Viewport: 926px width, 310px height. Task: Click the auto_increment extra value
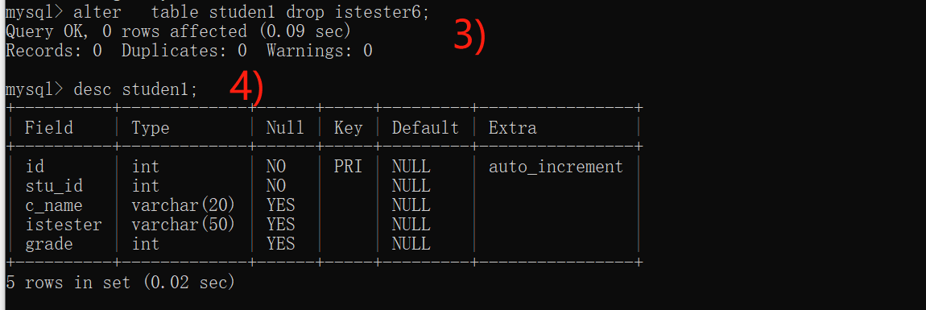[556, 167]
